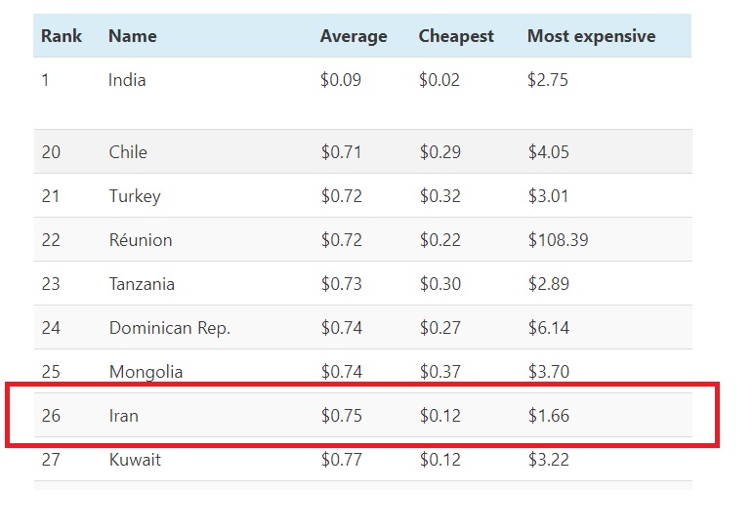Click the Average column header
Screen dimensions: 753x532
tap(354, 36)
